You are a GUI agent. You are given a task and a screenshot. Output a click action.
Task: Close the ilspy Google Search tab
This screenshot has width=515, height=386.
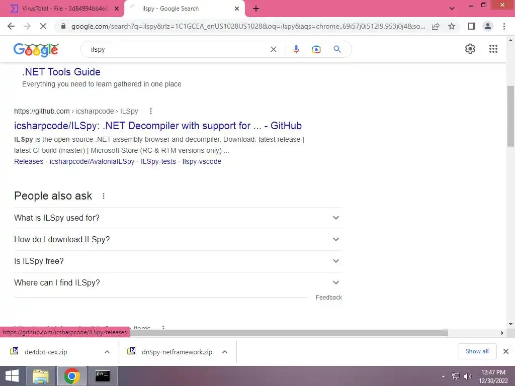click(x=236, y=9)
